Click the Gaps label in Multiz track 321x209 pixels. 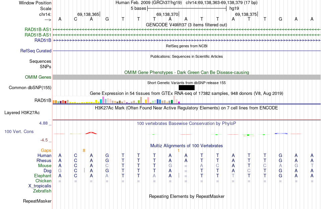46,150
